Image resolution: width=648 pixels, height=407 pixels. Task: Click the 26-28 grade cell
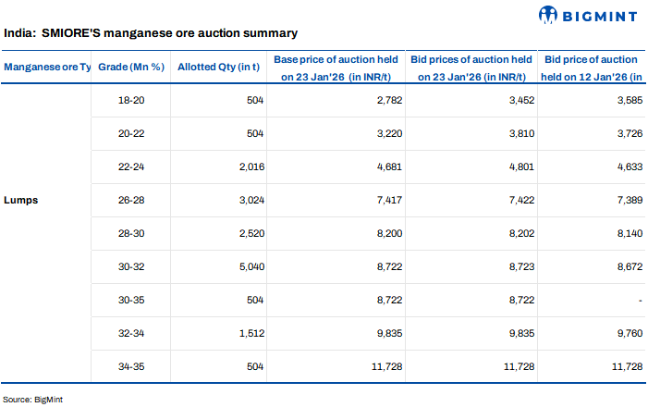click(133, 200)
